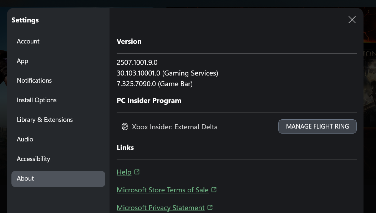Click external-link icon after Terms of Sale
The height and width of the screenshot is (213, 376).
click(x=214, y=190)
